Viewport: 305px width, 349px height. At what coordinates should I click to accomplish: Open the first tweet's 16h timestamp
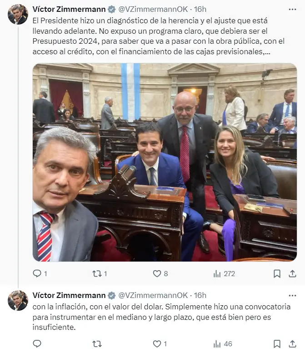click(200, 9)
